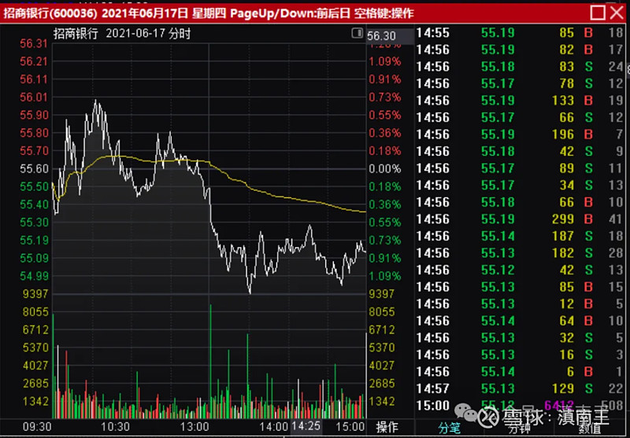This screenshot has width=630, height=438.
Task: Click the 5370 volume label on right axis
Action: coord(382,348)
